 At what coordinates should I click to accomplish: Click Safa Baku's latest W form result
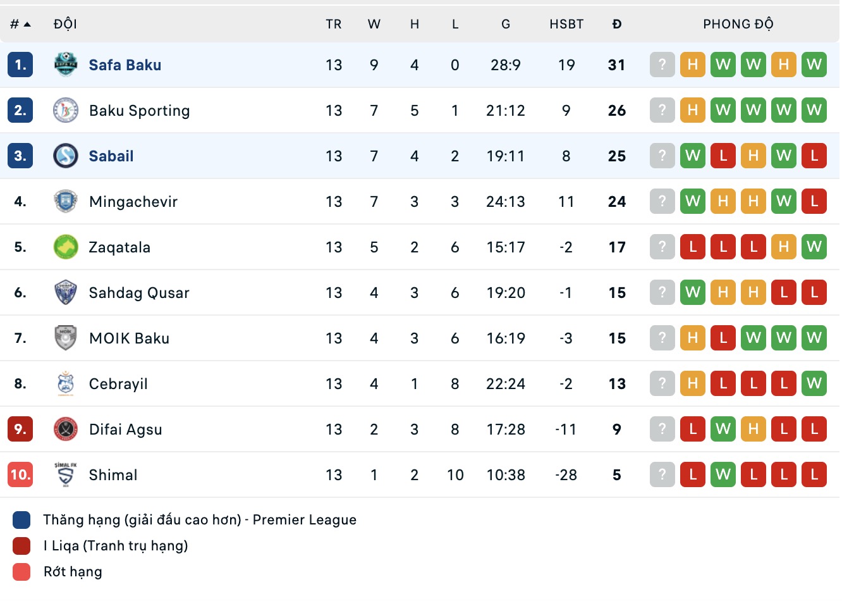tap(814, 64)
